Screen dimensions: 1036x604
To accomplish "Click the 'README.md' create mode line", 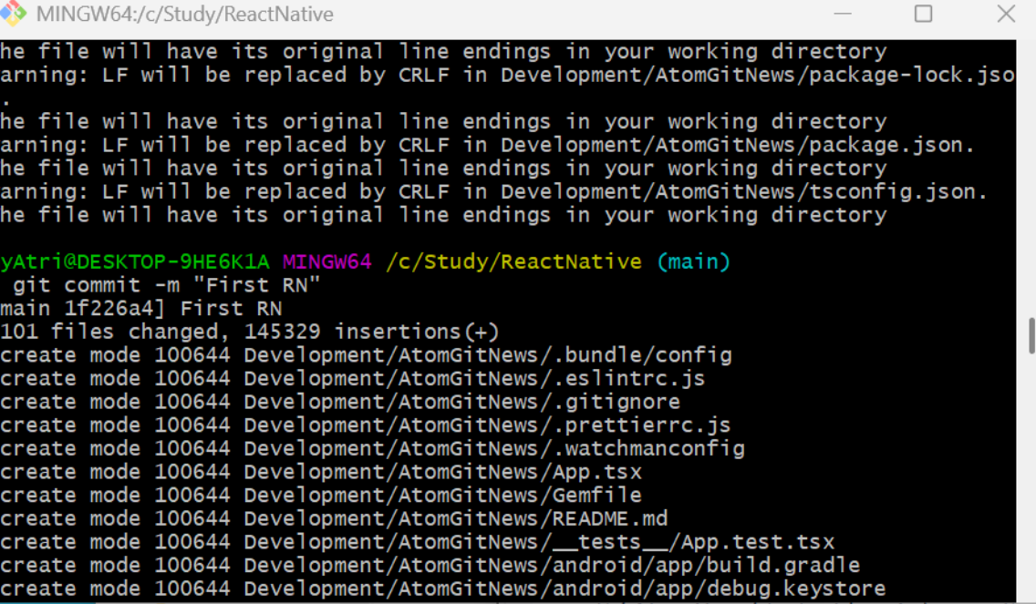I will [x=335, y=519].
